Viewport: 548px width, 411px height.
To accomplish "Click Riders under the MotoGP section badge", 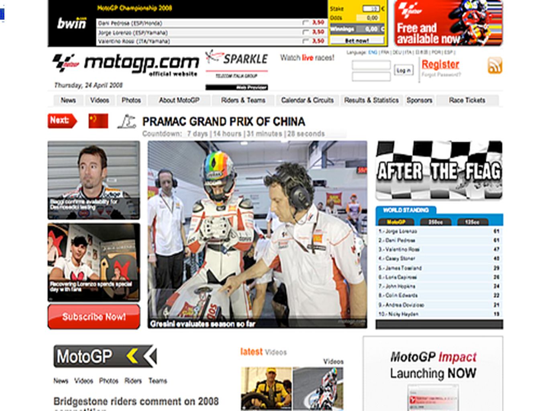I will (133, 380).
